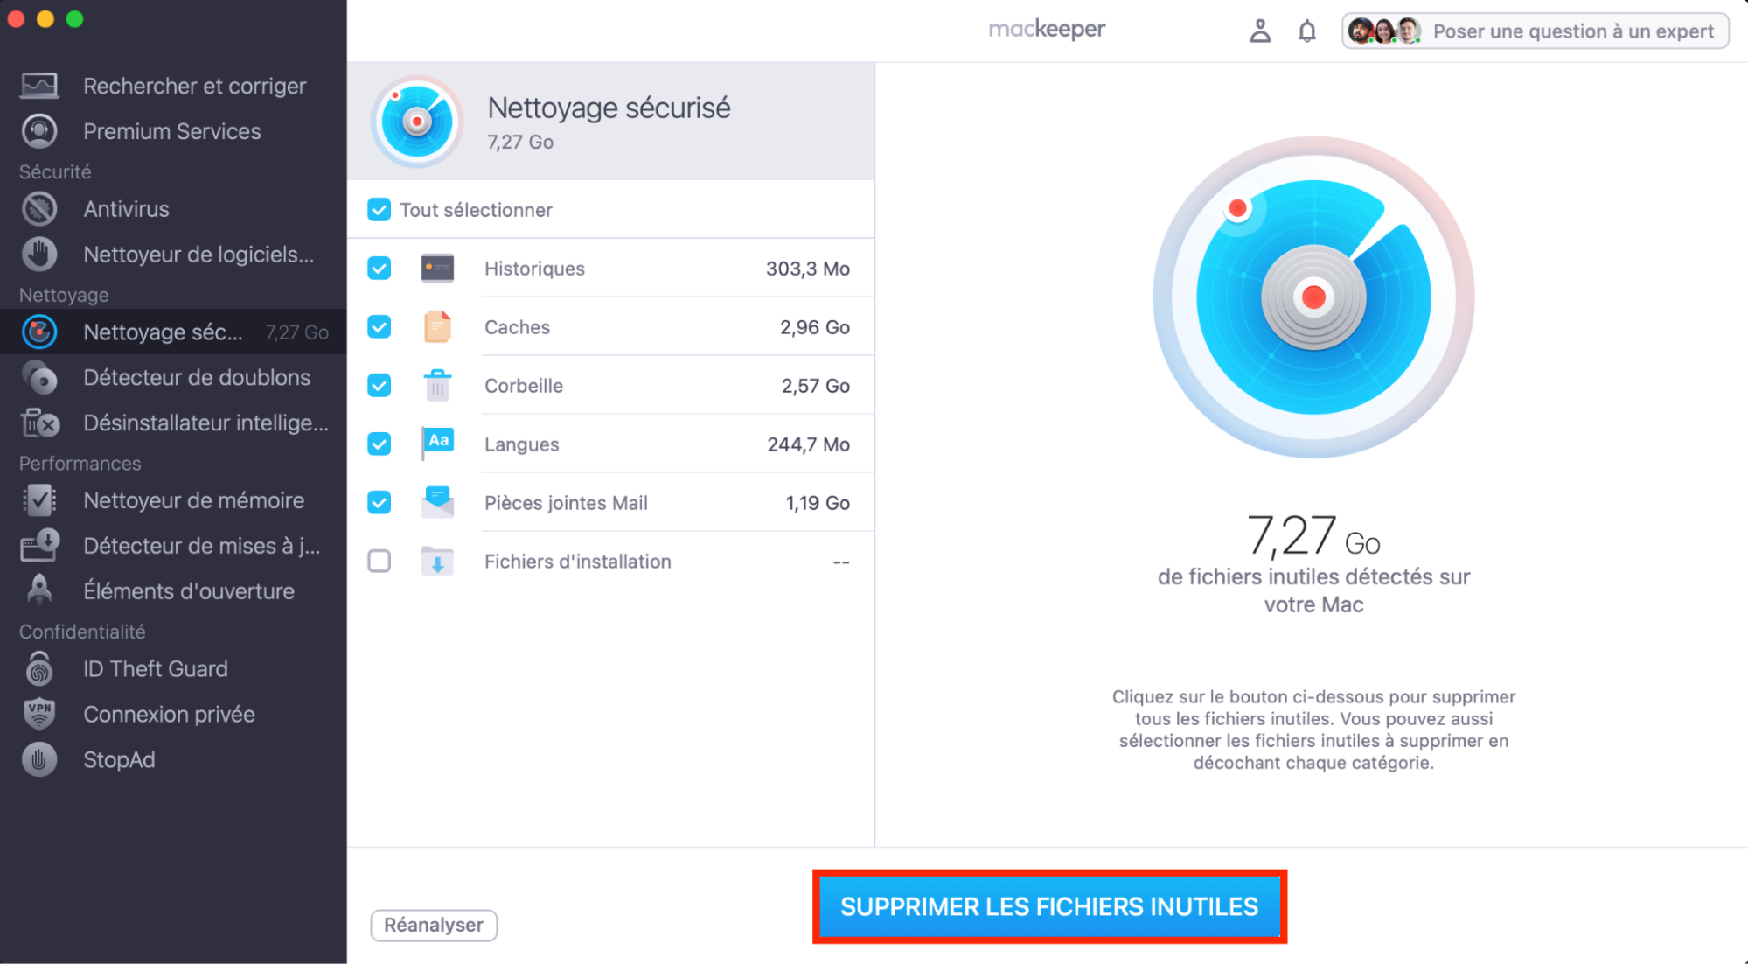
Task: Select the Antivirus shield icon
Action: pos(39,209)
